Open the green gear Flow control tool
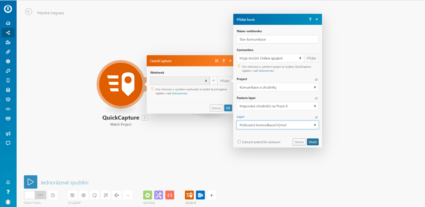425x207 pixels. 147,195
